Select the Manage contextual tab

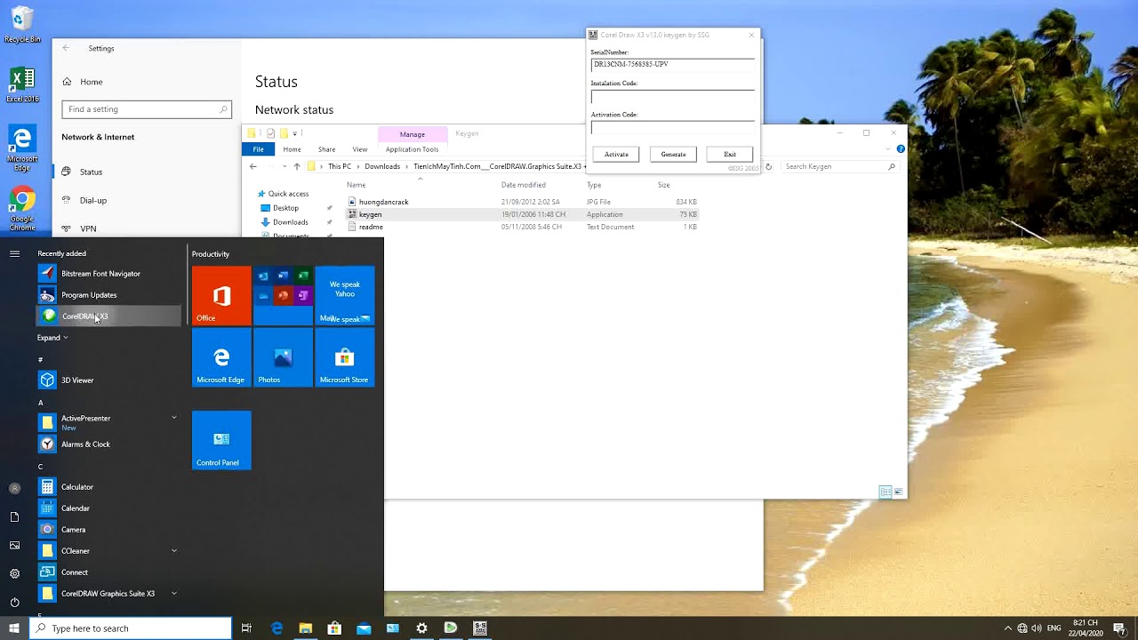pyautogui.click(x=412, y=134)
